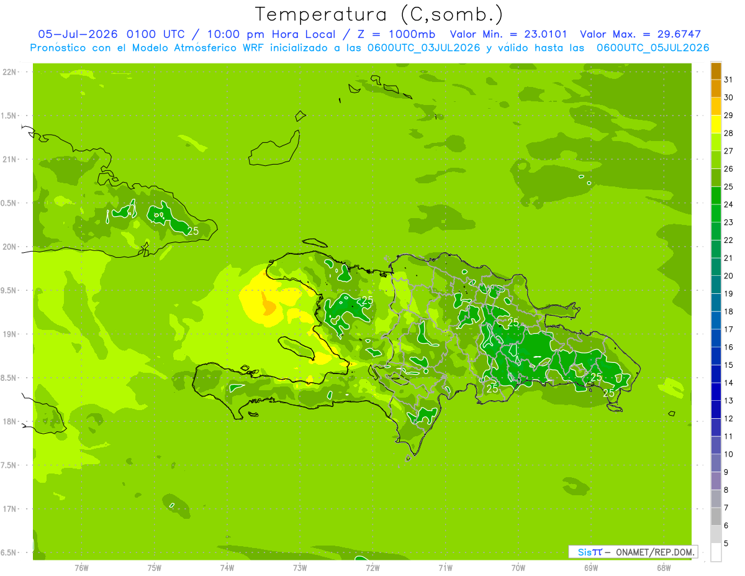
Task: Select the "Z = 1000mb" pressure level text
Action: (x=395, y=34)
